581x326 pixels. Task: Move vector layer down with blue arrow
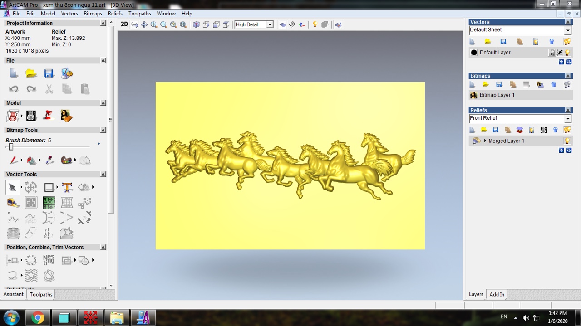click(x=569, y=62)
